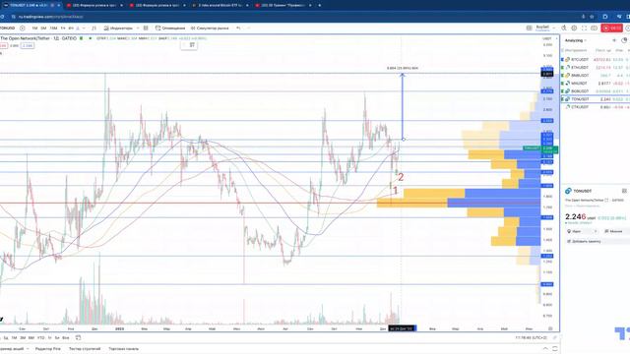Click the undo arrow in the toolbar
The image size is (630, 354).
click(238, 29)
